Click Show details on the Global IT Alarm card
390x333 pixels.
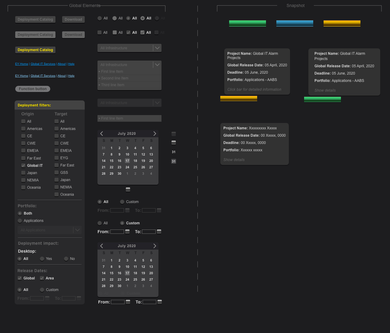[x=325, y=90]
